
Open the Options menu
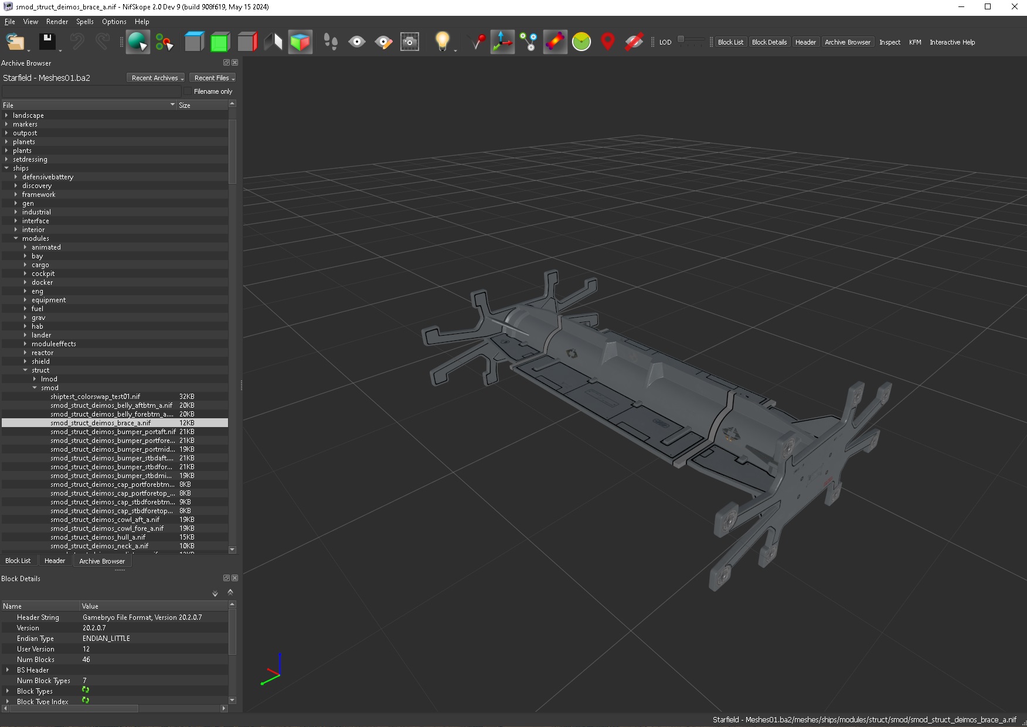click(114, 22)
